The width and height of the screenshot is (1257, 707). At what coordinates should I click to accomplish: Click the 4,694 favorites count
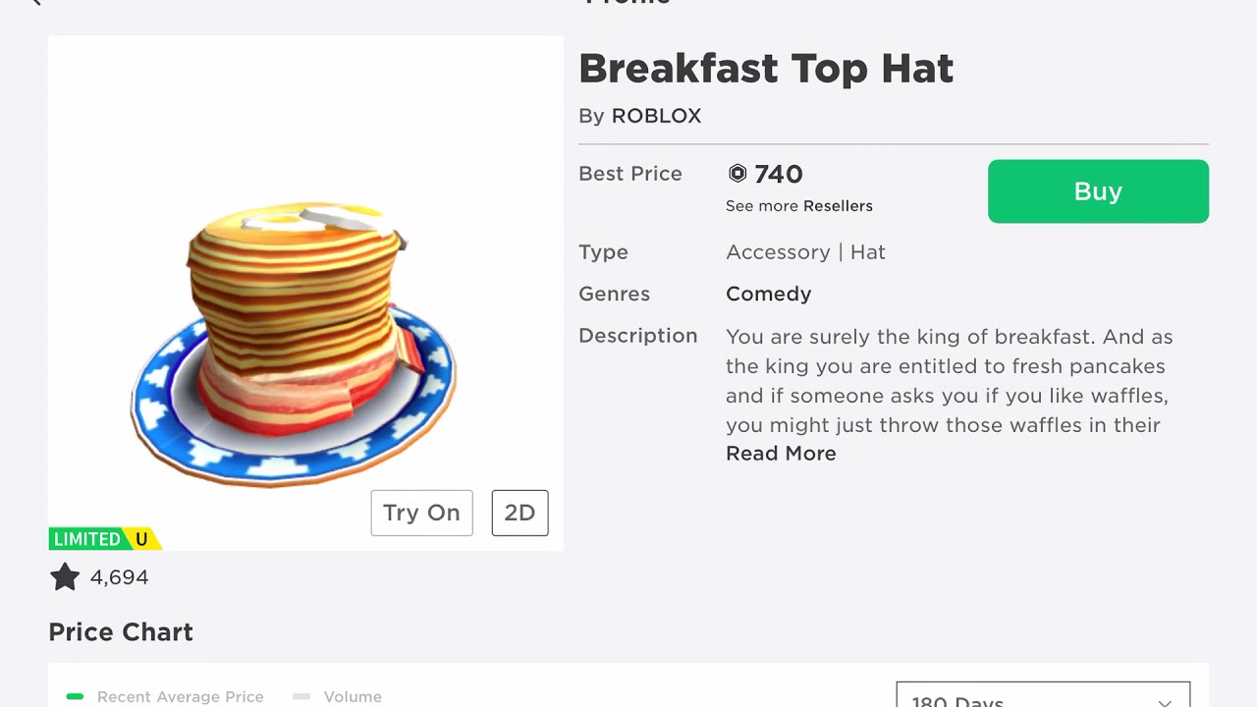119,577
